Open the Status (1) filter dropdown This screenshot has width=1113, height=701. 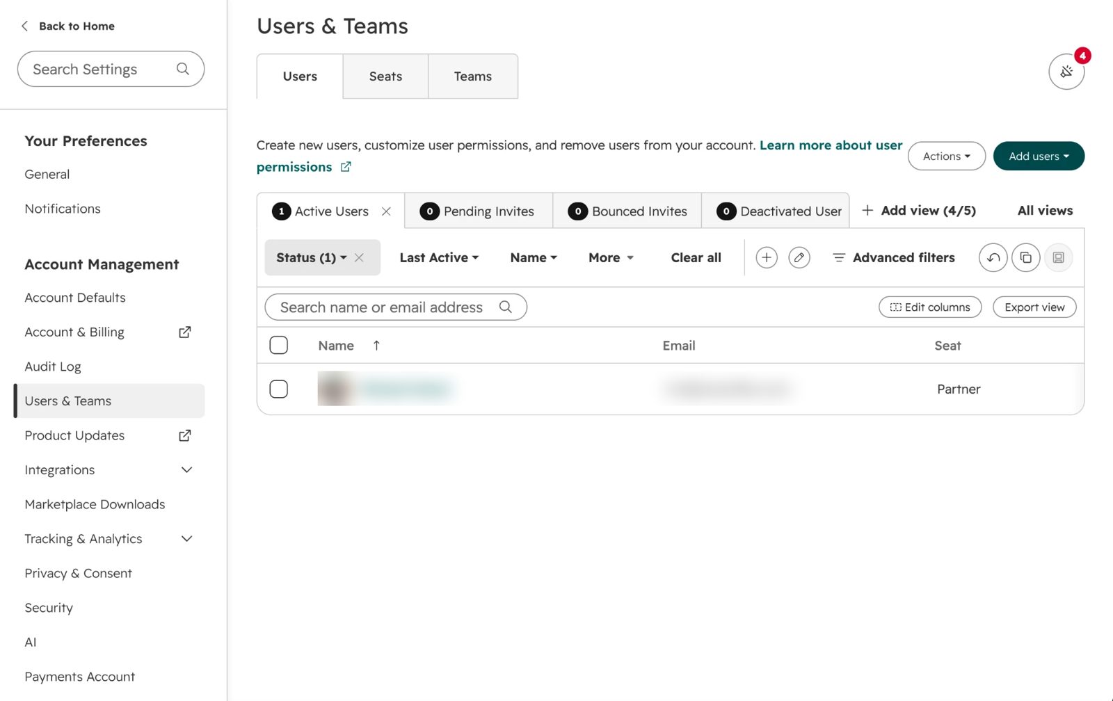(311, 257)
